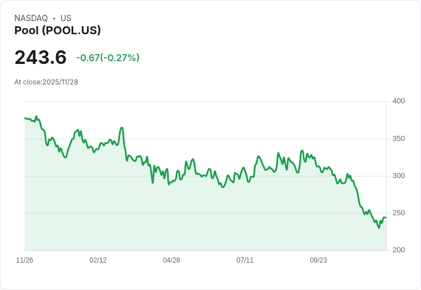Click the 200 y-axis label
The image size is (421, 290).
click(399, 250)
